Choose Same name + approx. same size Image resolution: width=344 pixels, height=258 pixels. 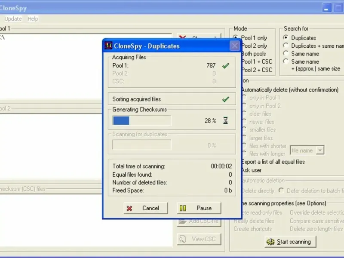pos(312,65)
